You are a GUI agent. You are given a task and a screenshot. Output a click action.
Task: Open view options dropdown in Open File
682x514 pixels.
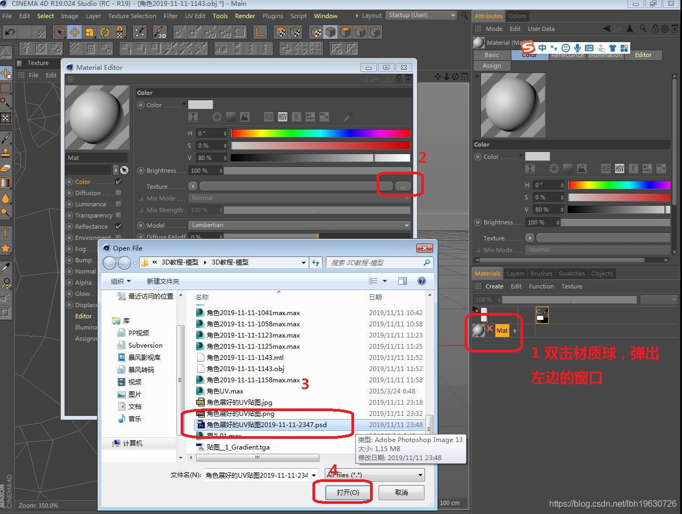tap(384, 281)
